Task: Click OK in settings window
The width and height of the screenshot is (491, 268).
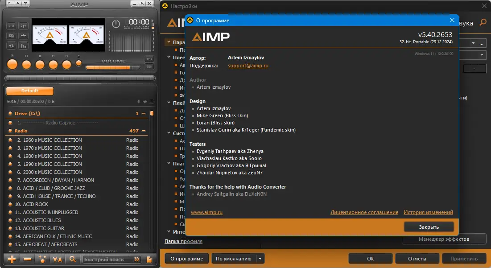Action: click(371, 259)
